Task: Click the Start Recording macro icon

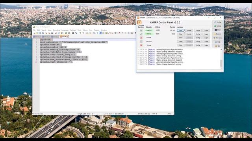Action: click(119, 33)
